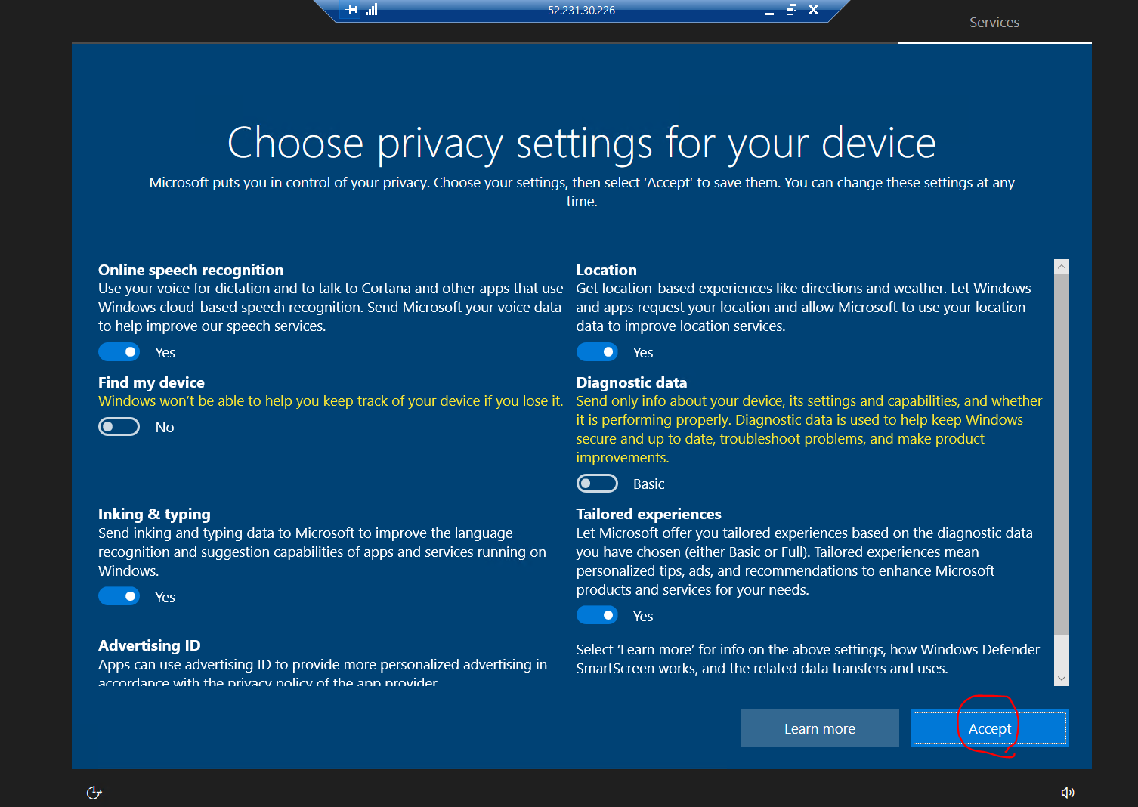Close the remote session connection bar
Screen dimensions: 1138x807
813,10
